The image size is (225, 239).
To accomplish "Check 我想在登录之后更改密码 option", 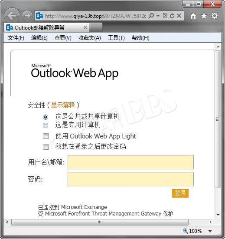I will [x=46, y=147].
